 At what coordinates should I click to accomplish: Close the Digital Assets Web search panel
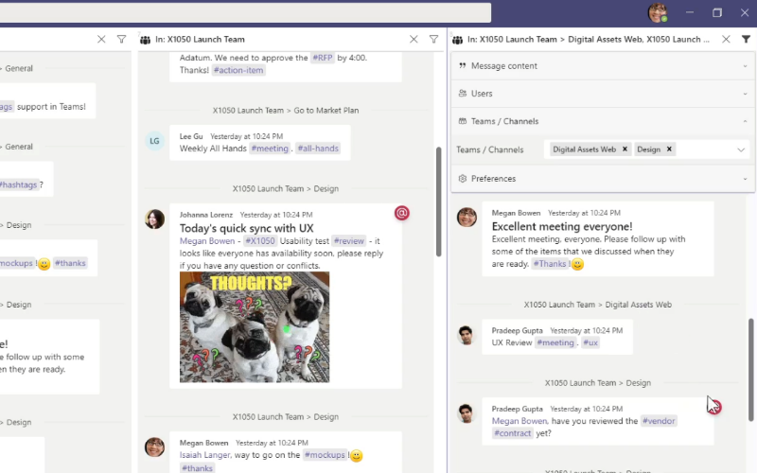726,40
